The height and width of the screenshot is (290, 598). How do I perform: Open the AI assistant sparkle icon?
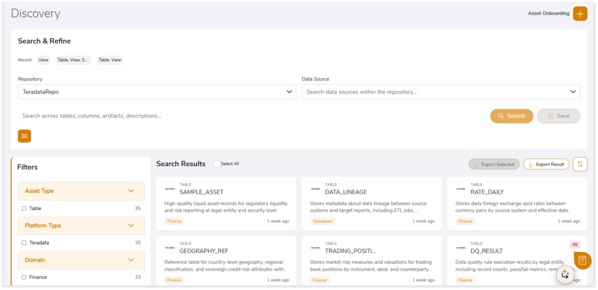[x=565, y=274]
